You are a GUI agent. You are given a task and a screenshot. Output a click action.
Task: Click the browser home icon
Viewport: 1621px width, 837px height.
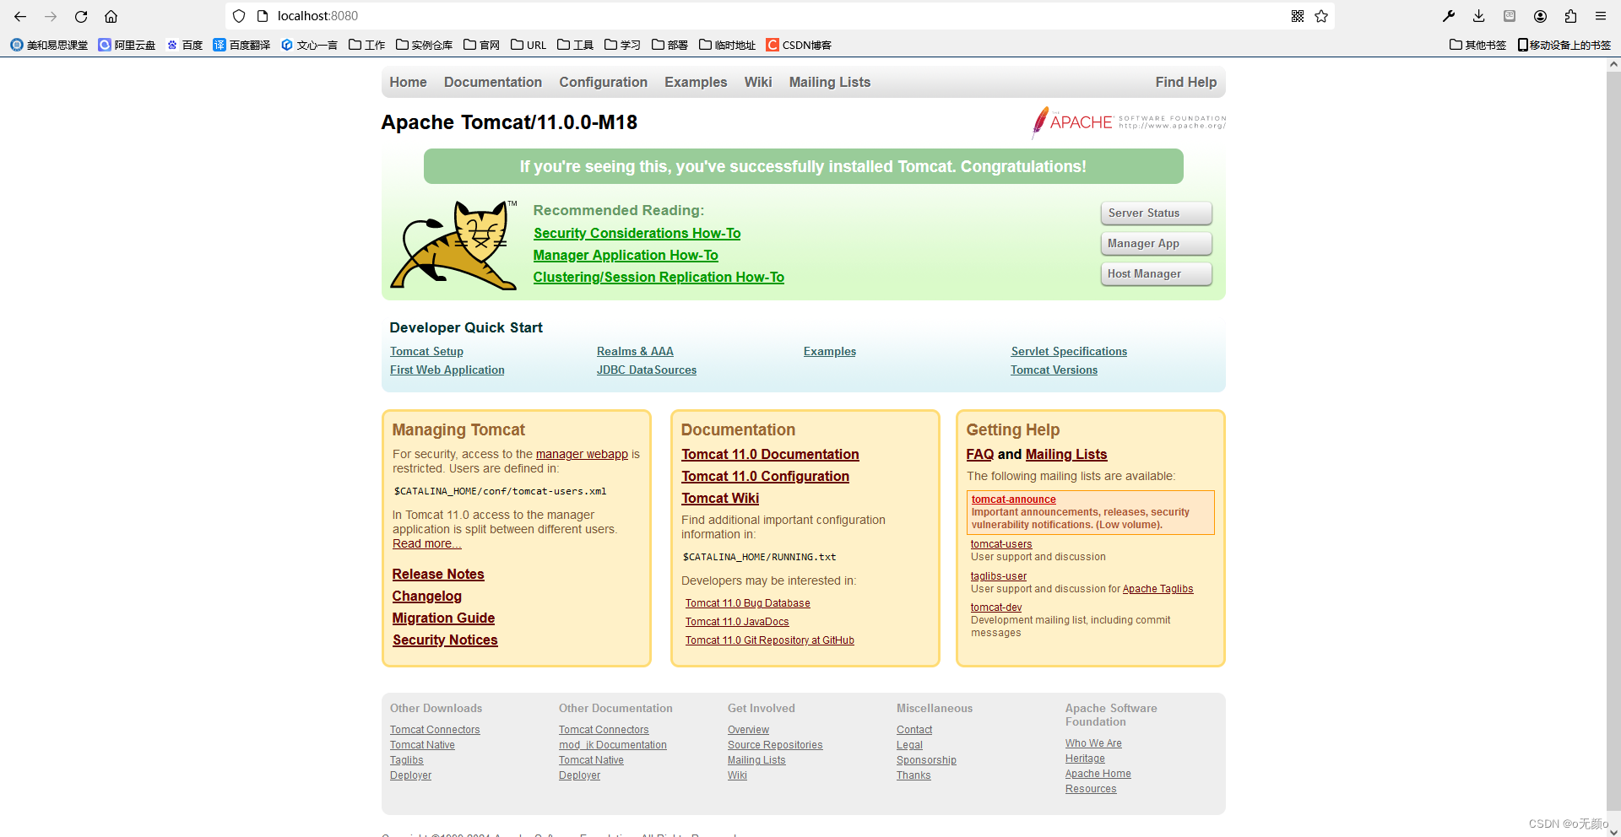pos(111,16)
